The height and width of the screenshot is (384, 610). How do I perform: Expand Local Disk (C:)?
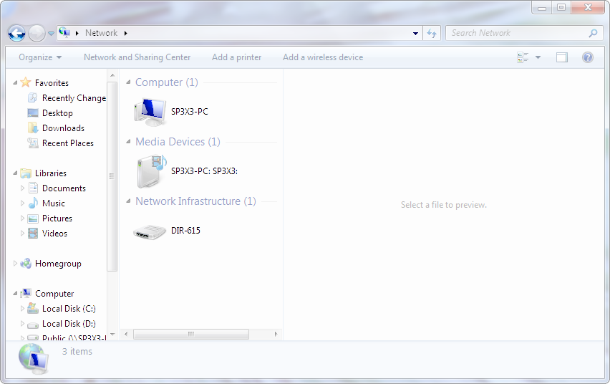[x=22, y=309]
